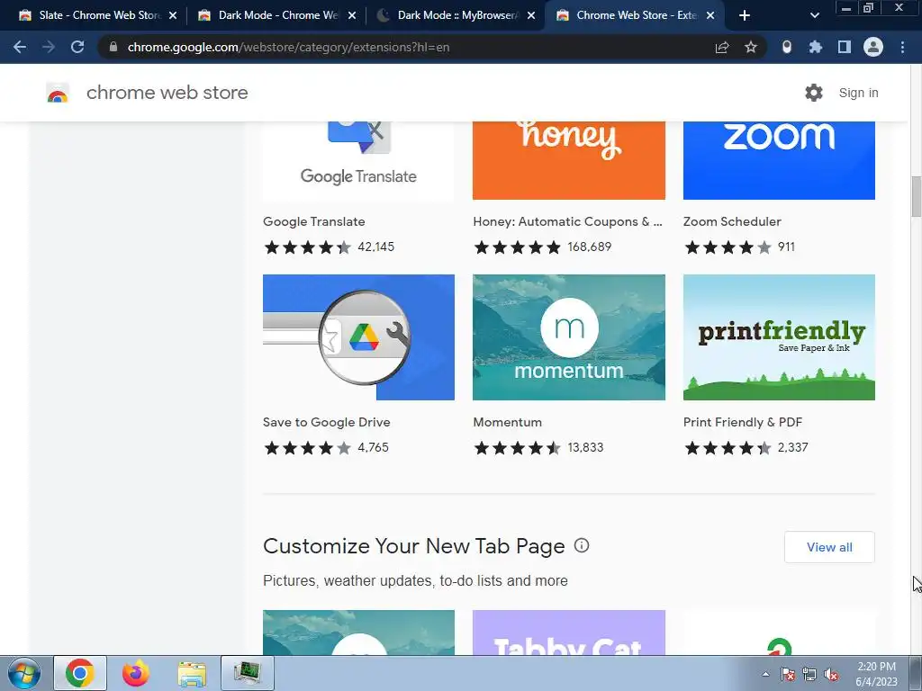Click the blue Zoom thumbnail
922x691 pixels.
click(779, 160)
